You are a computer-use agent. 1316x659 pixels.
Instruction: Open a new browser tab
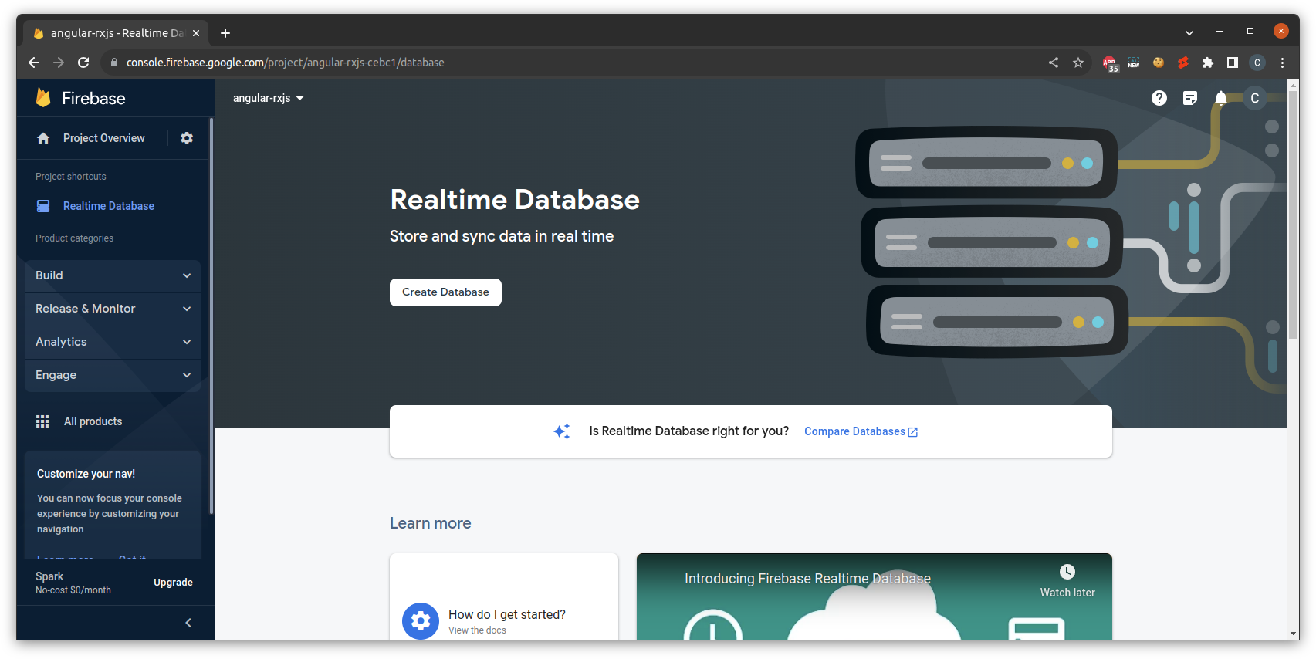coord(225,33)
